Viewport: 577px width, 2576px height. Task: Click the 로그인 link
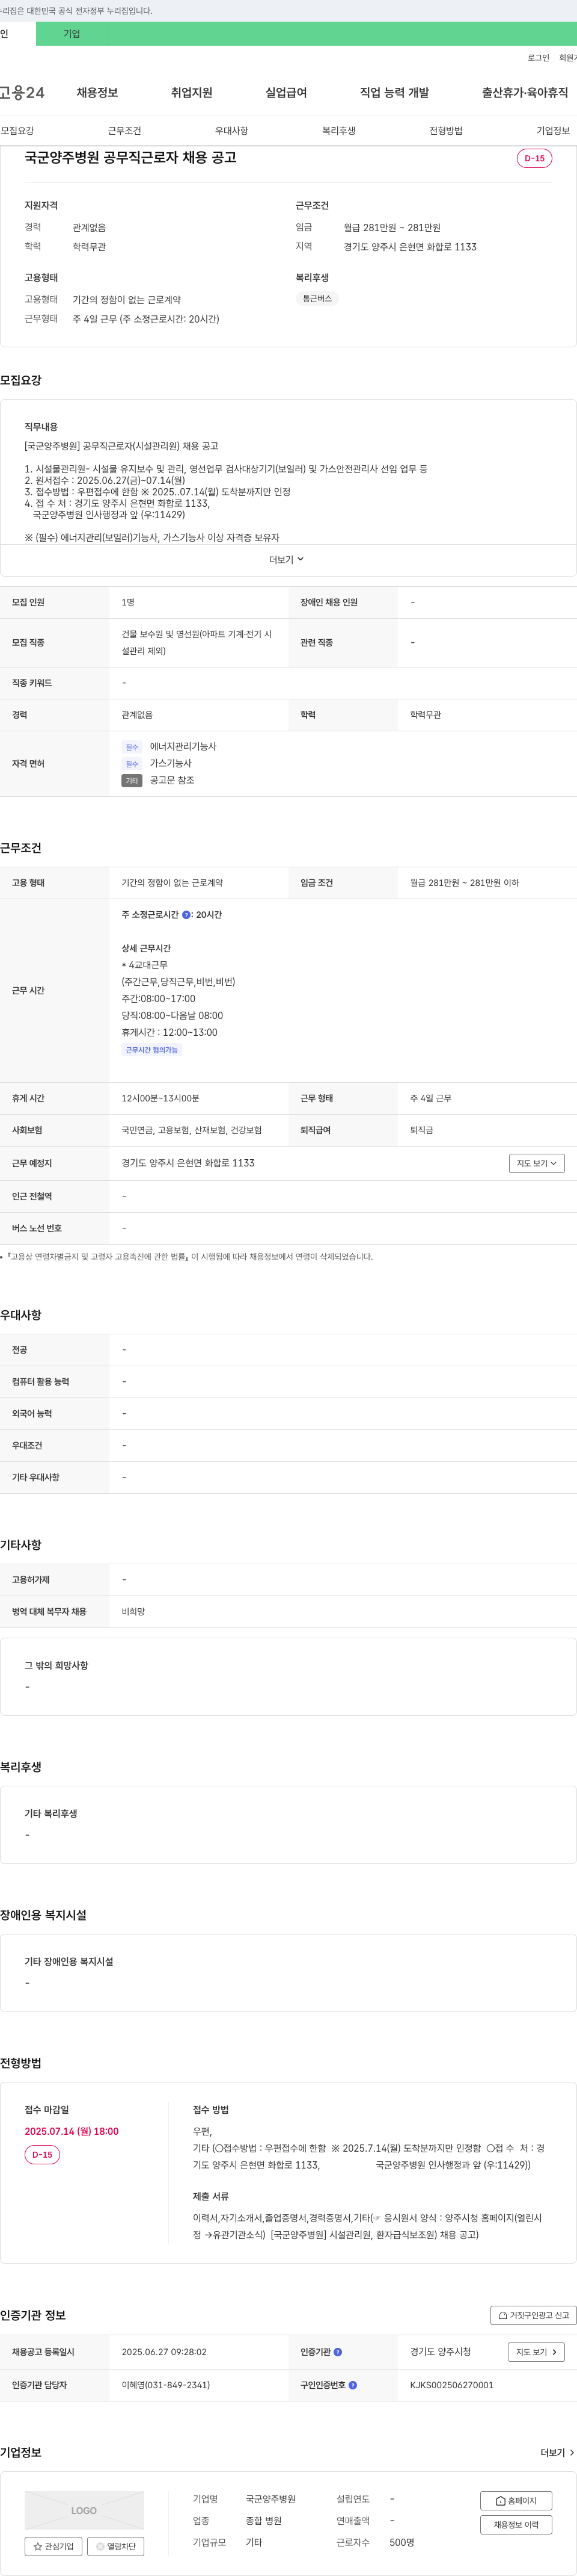click(538, 58)
